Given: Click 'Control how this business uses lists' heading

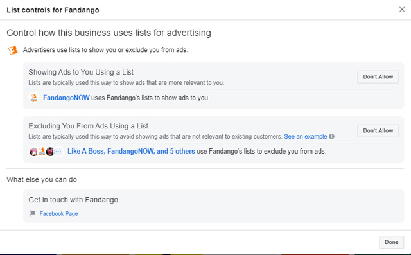Looking at the screenshot, I should tap(109, 33).
